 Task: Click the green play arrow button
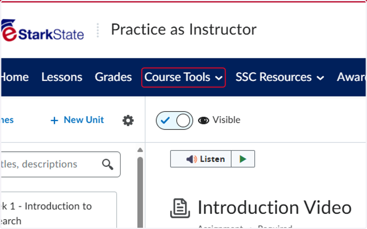(243, 159)
